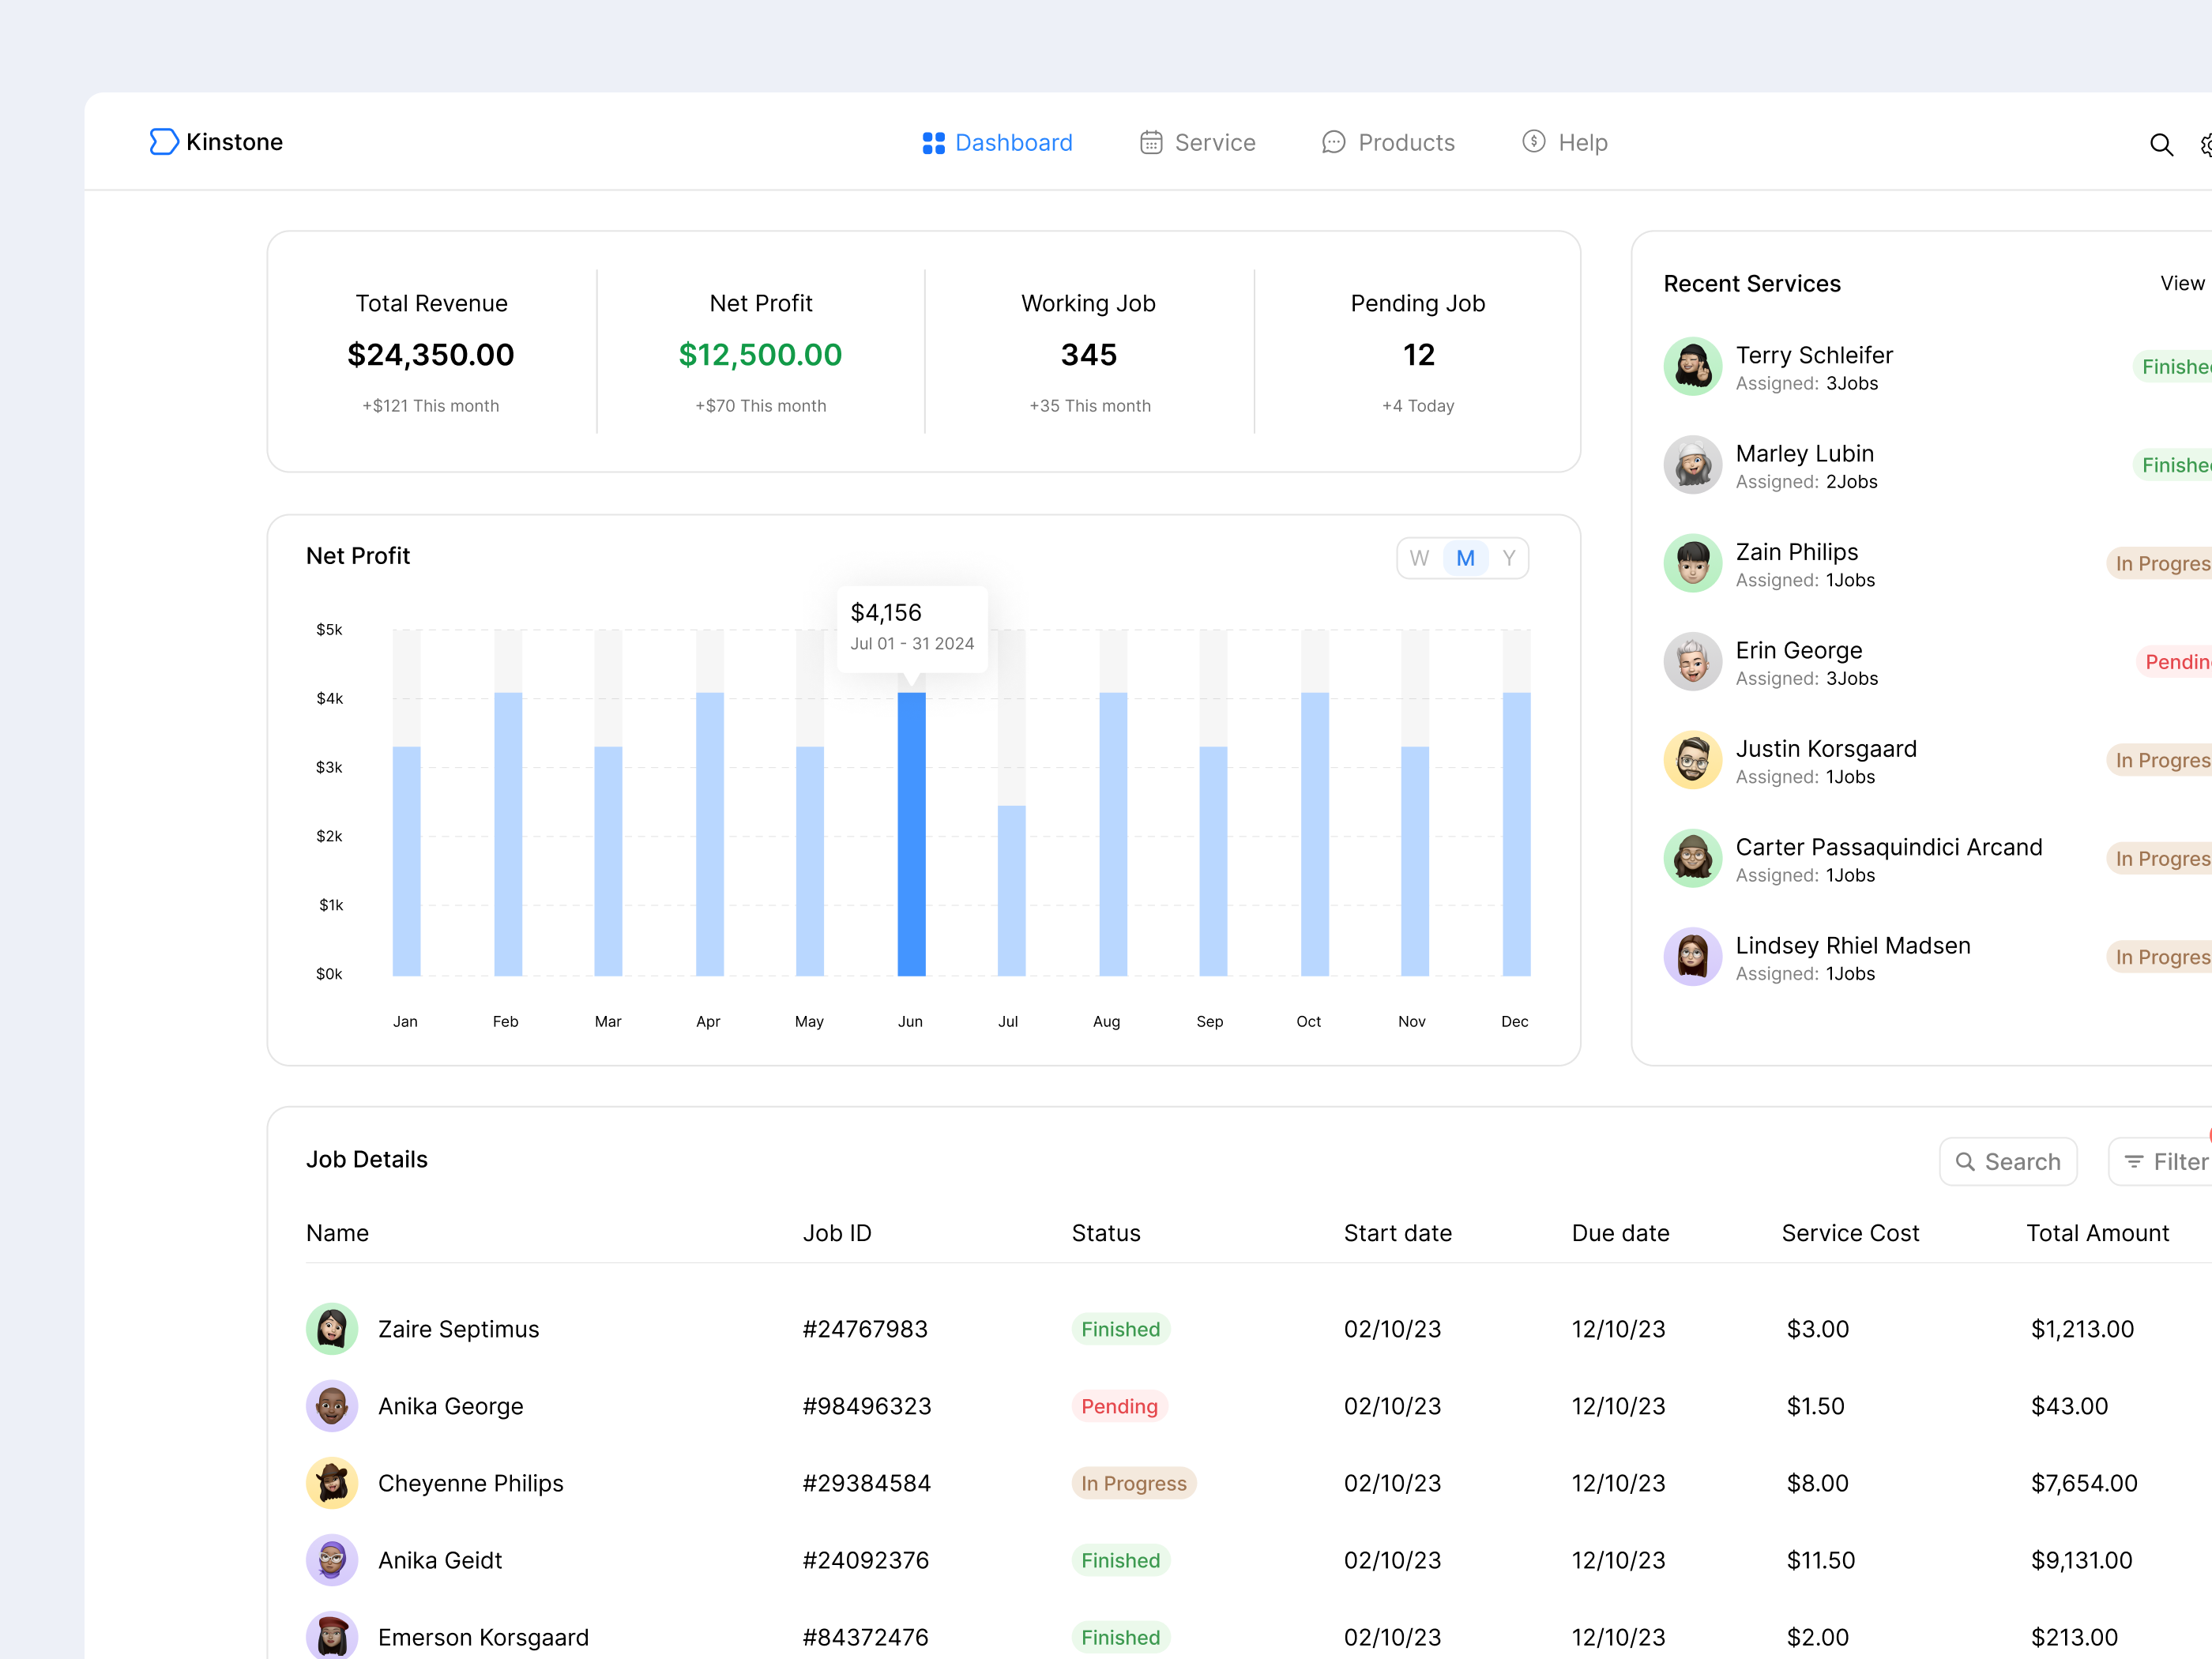The image size is (2212, 1659).
Task: Switch the Net Profit chart to Y yearly
Action: pyautogui.click(x=1508, y=558)
